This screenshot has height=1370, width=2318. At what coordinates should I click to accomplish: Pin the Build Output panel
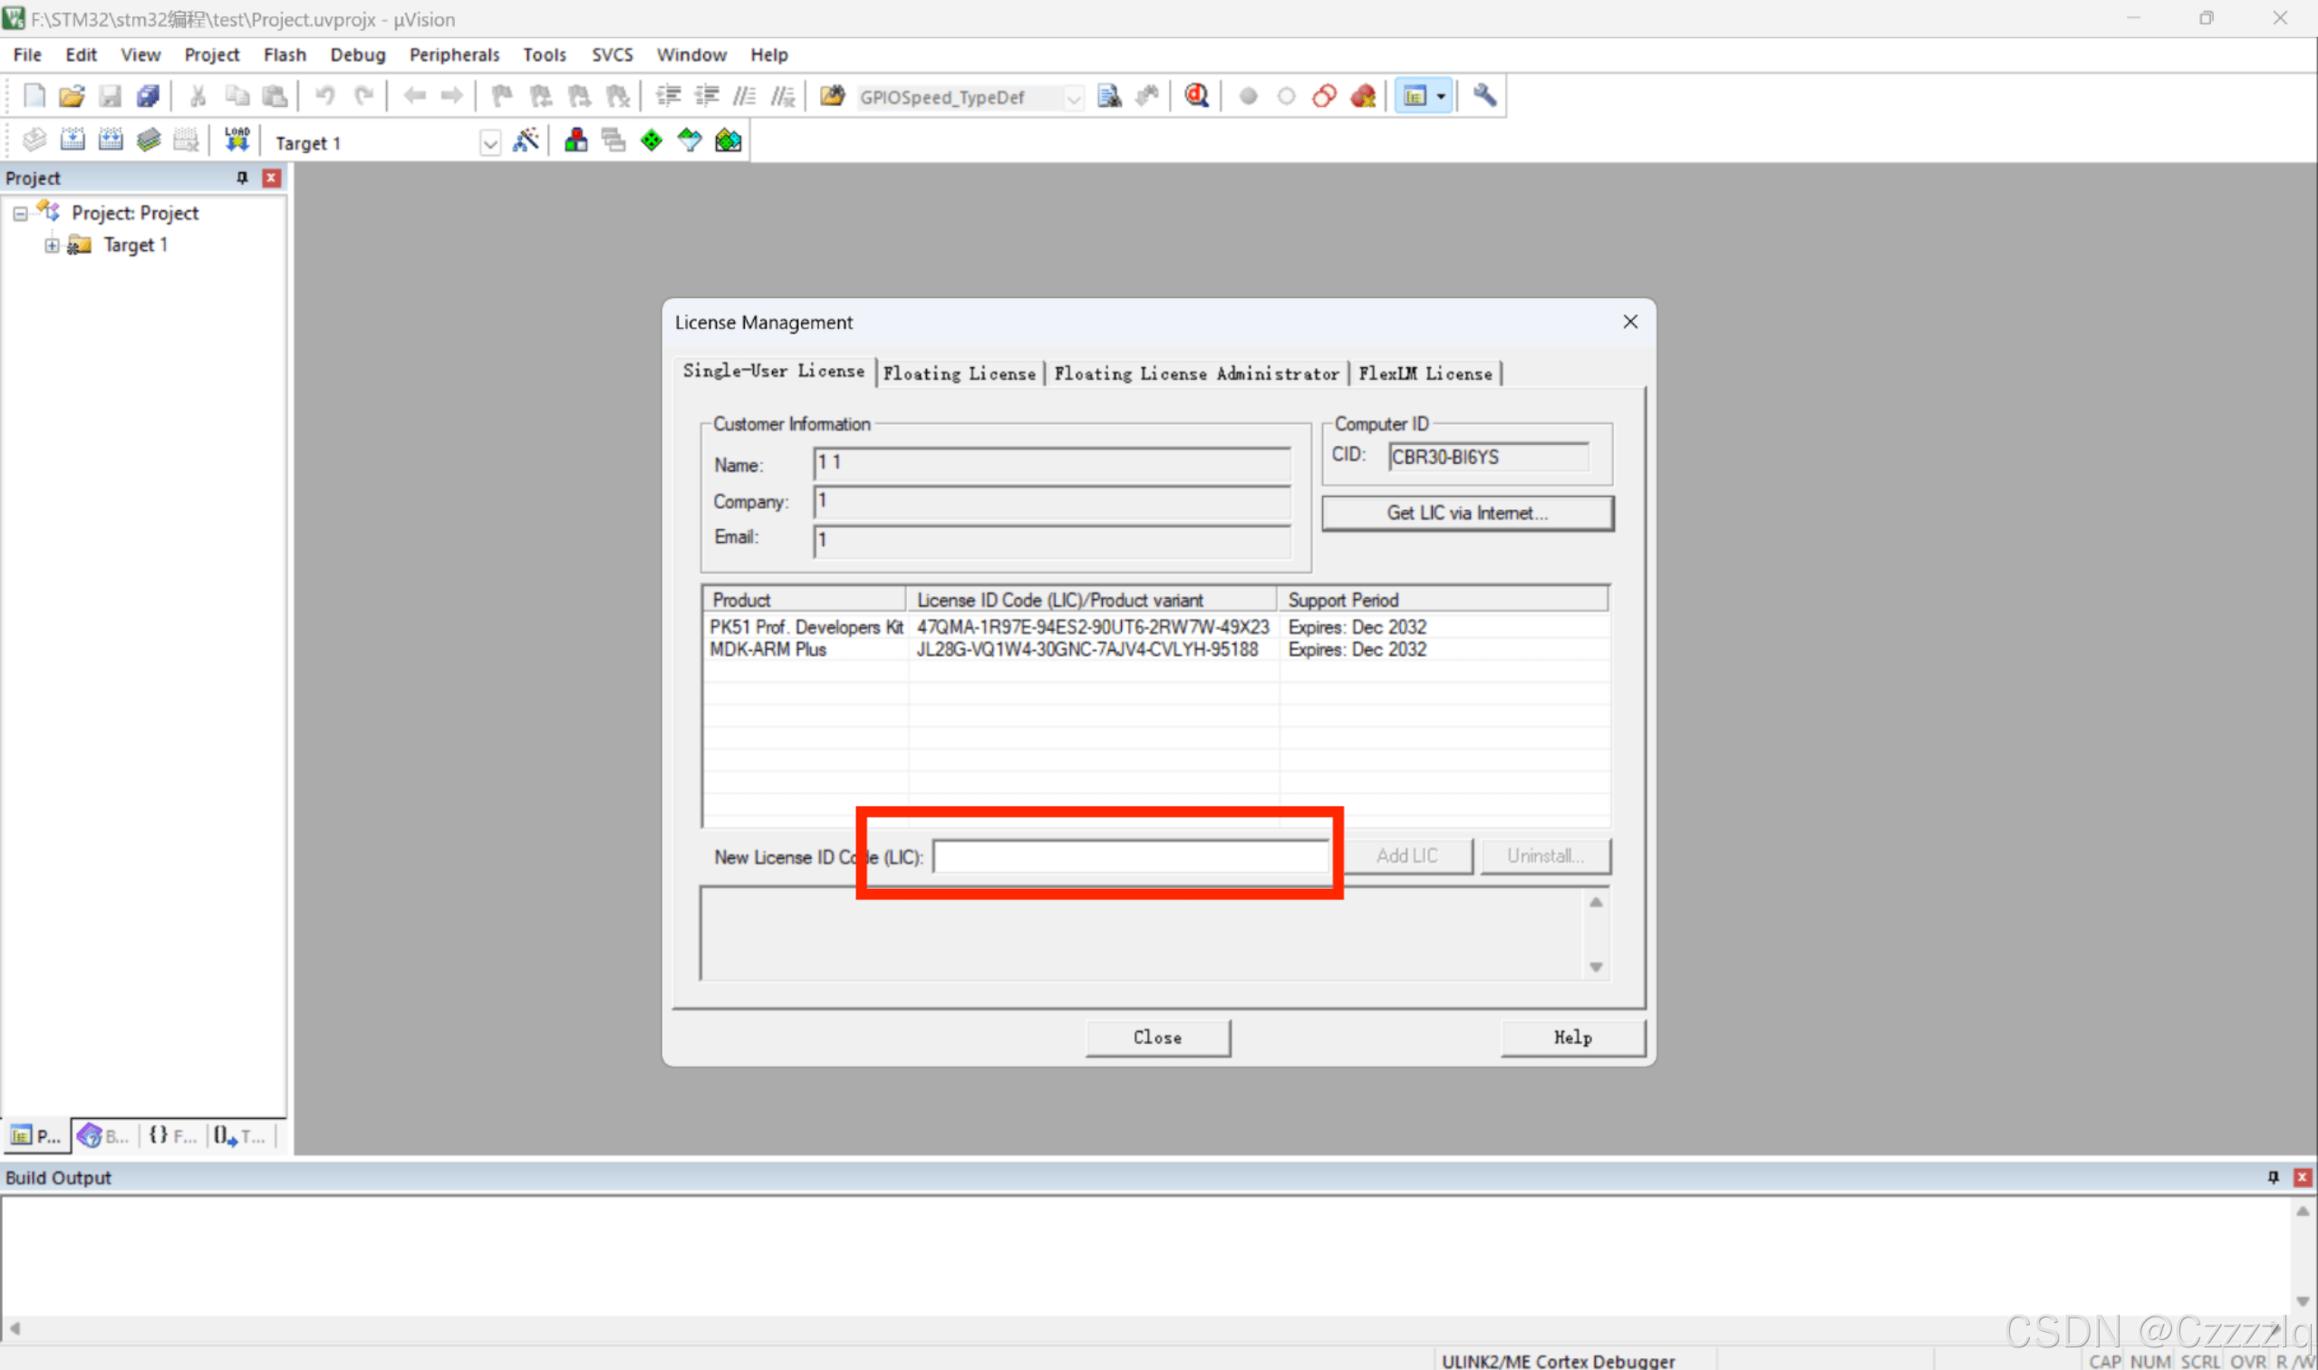pos(2273,1177)
